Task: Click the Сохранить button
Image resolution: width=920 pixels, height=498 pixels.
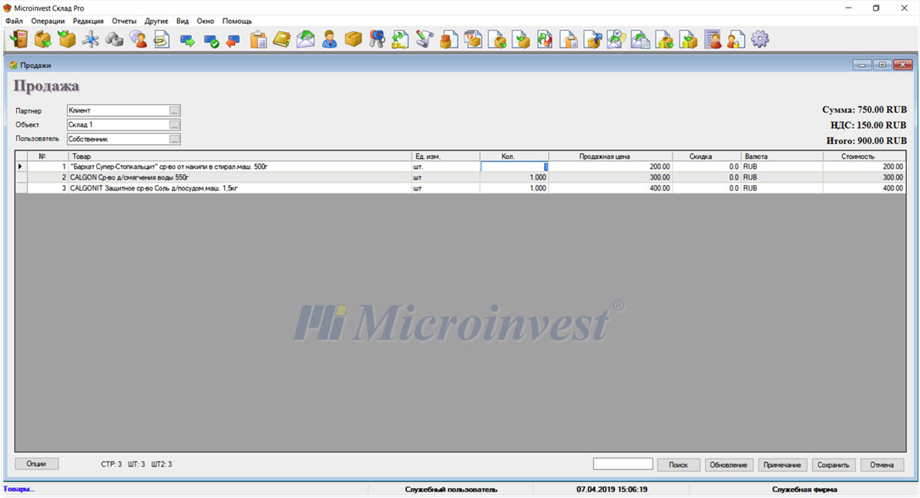Action: click(x=833, y=465)
